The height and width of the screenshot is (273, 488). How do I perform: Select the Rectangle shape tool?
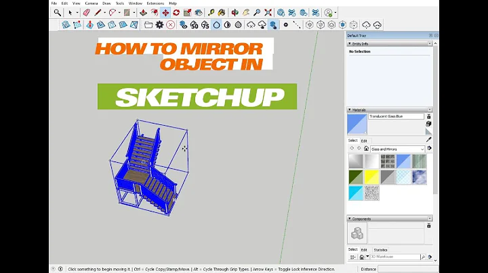pyautogui.click(x=127, y=12)
